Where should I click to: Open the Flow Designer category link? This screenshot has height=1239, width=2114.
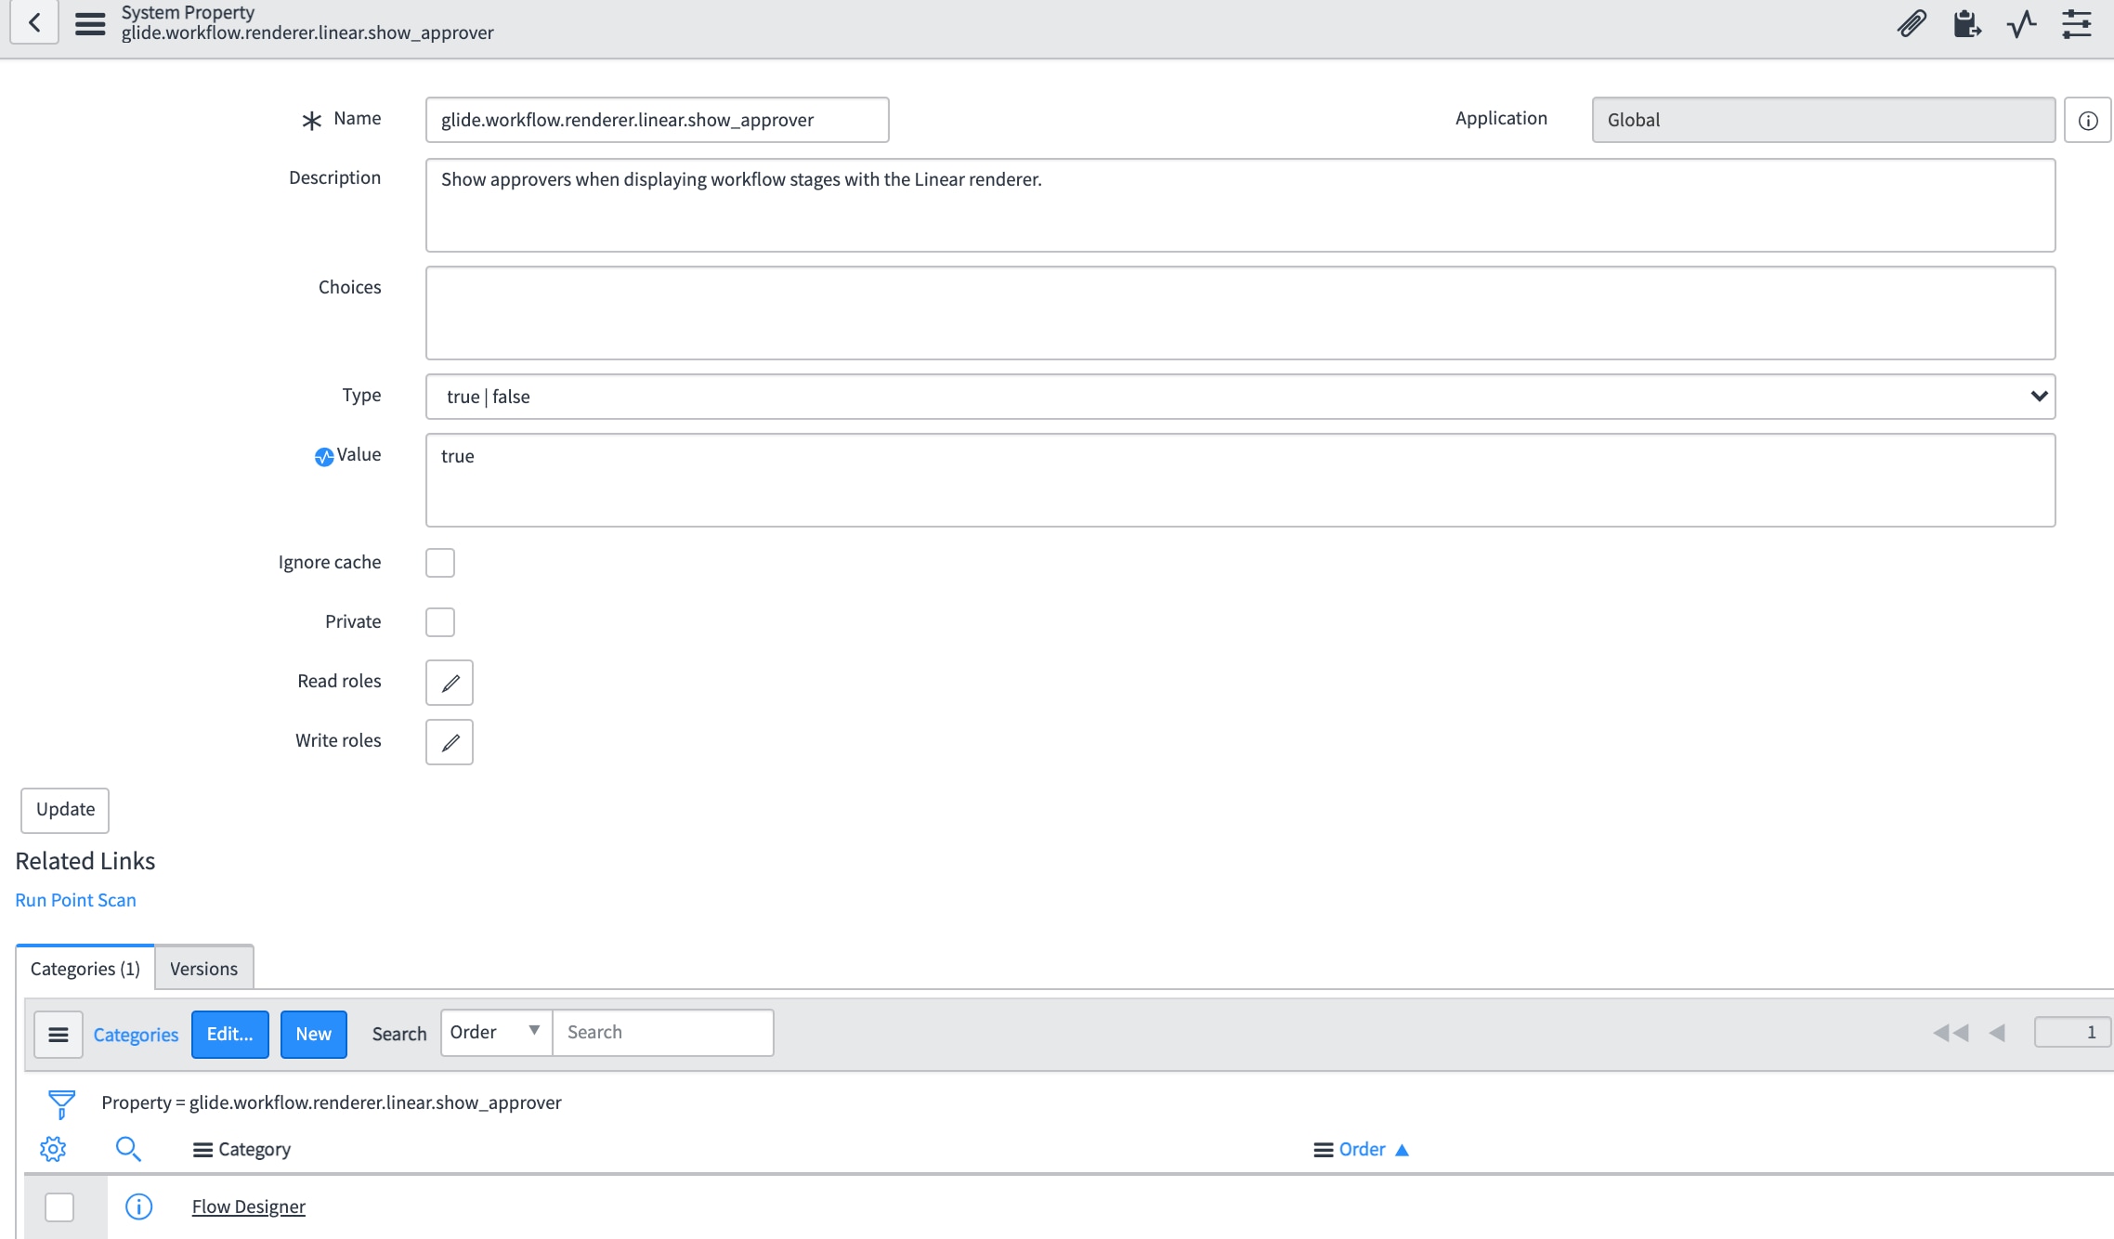point(249,1206)
